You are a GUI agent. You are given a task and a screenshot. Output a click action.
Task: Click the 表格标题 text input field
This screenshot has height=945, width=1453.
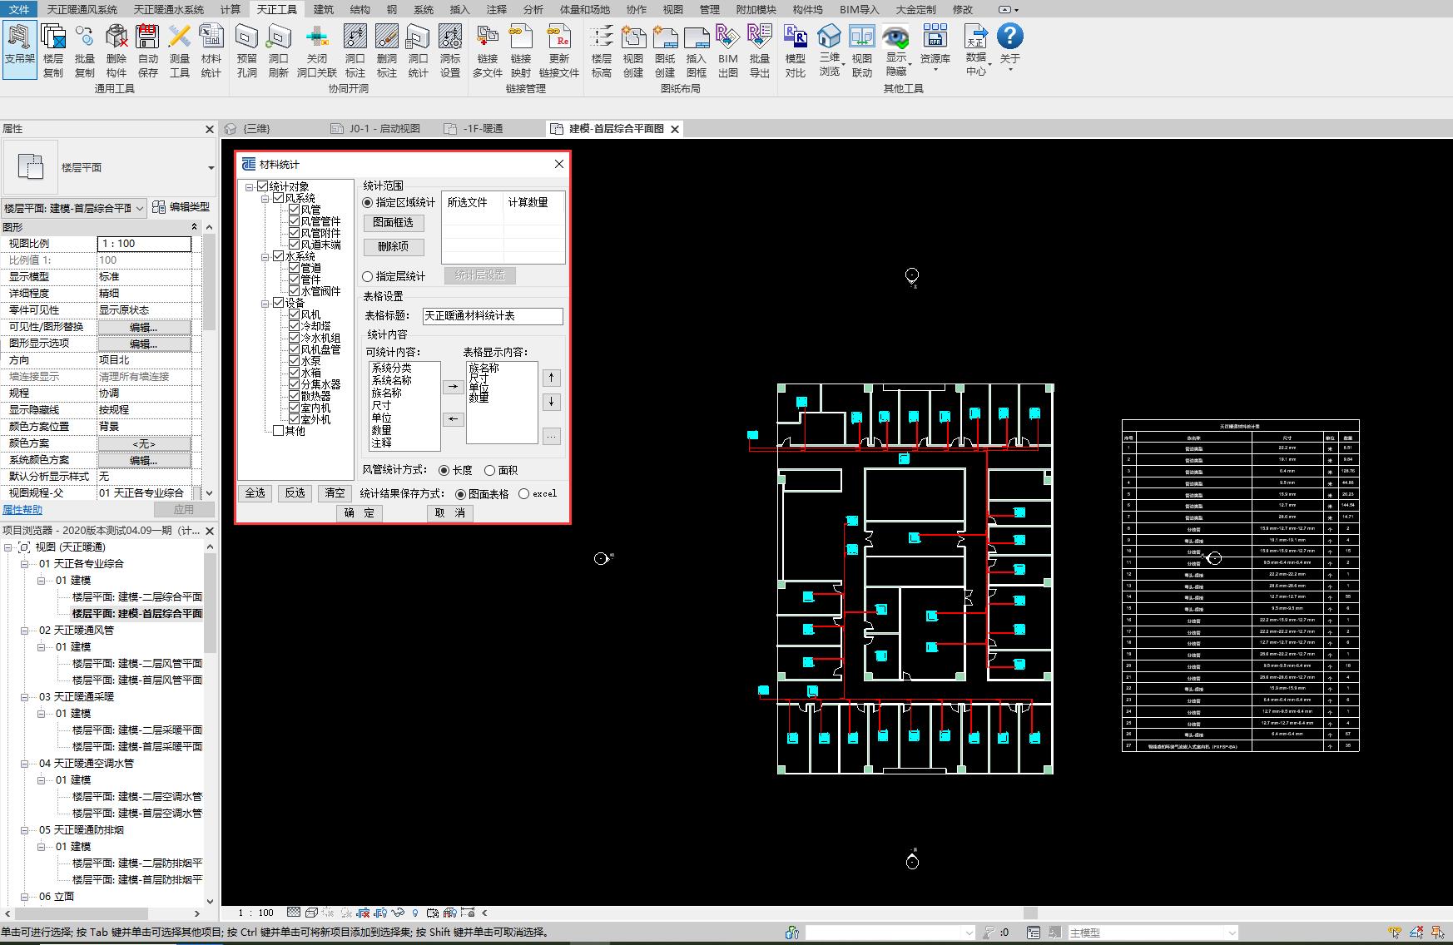(492, 316)
